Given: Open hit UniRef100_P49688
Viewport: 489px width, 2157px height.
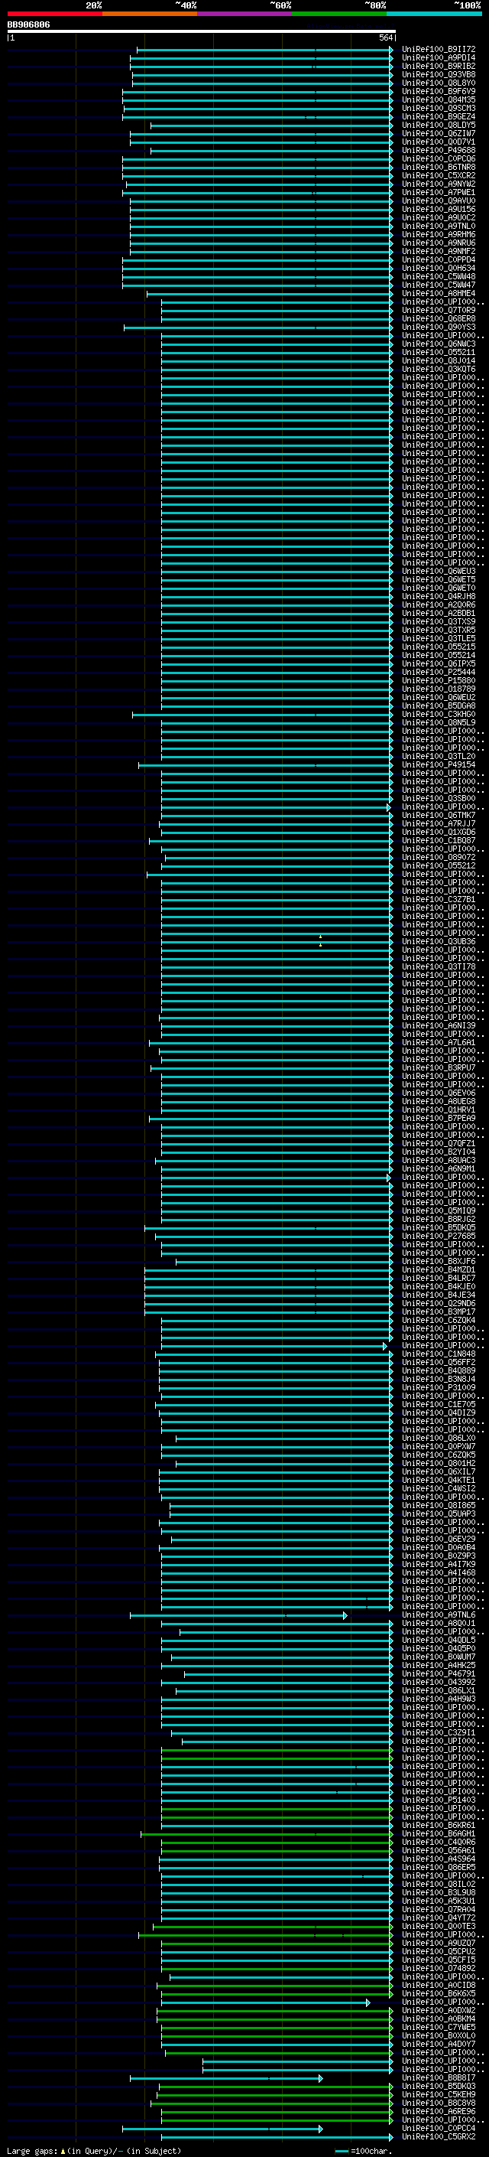Looking at the screenshot, I should [438, 151].
